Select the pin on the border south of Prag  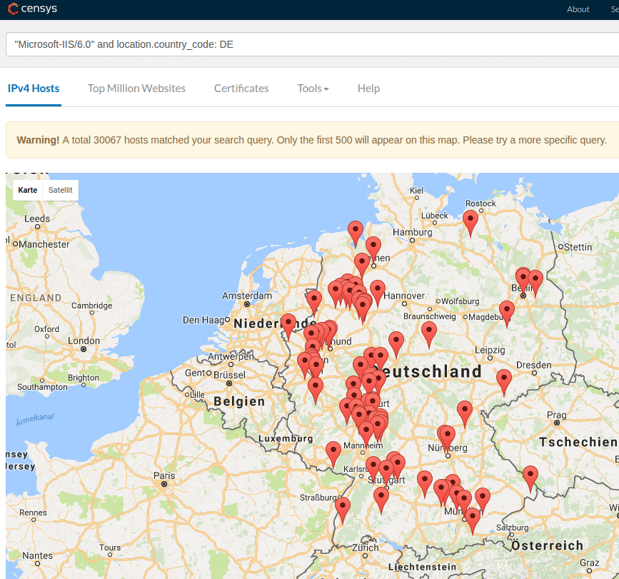tap(530, 478)
